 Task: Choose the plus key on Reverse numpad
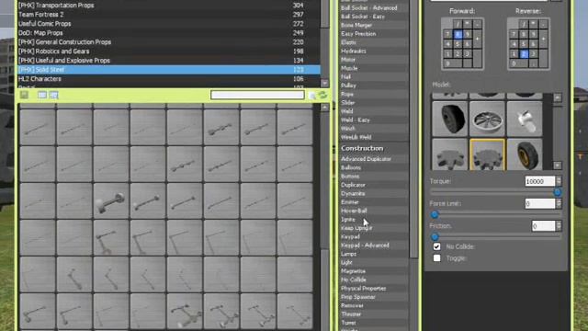click(543, 39)
